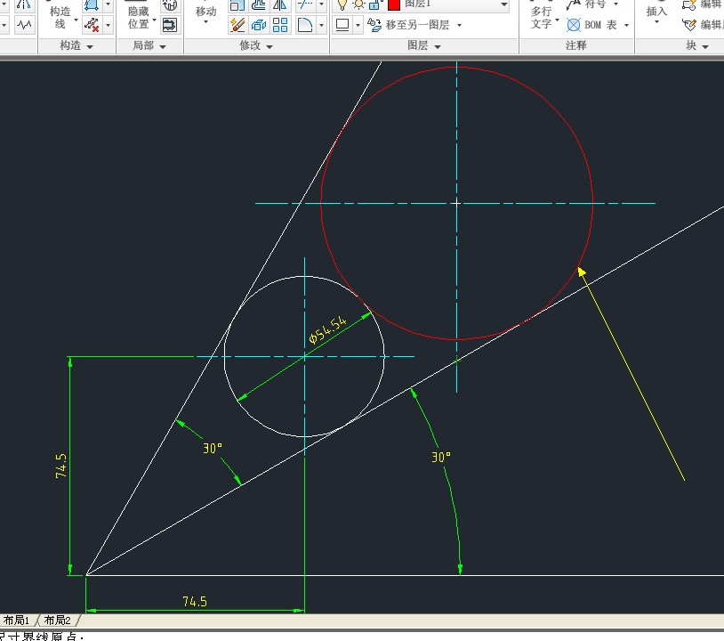The image size is (724, 641).
Task: Open the fillet tool dropdown arrow
Action: coord(321,25)
